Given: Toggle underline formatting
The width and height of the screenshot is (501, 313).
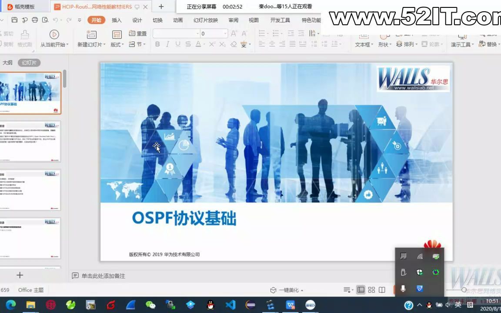Looking at the screenshot, I should click(178, 44).
